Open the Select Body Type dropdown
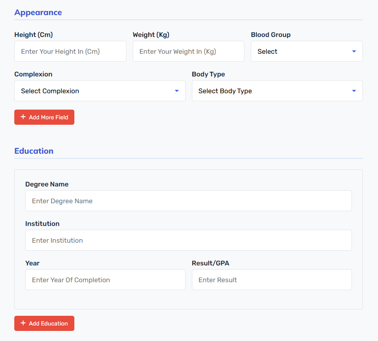The height and width of the screenshot is (341, 378). (x=277, y=91)
